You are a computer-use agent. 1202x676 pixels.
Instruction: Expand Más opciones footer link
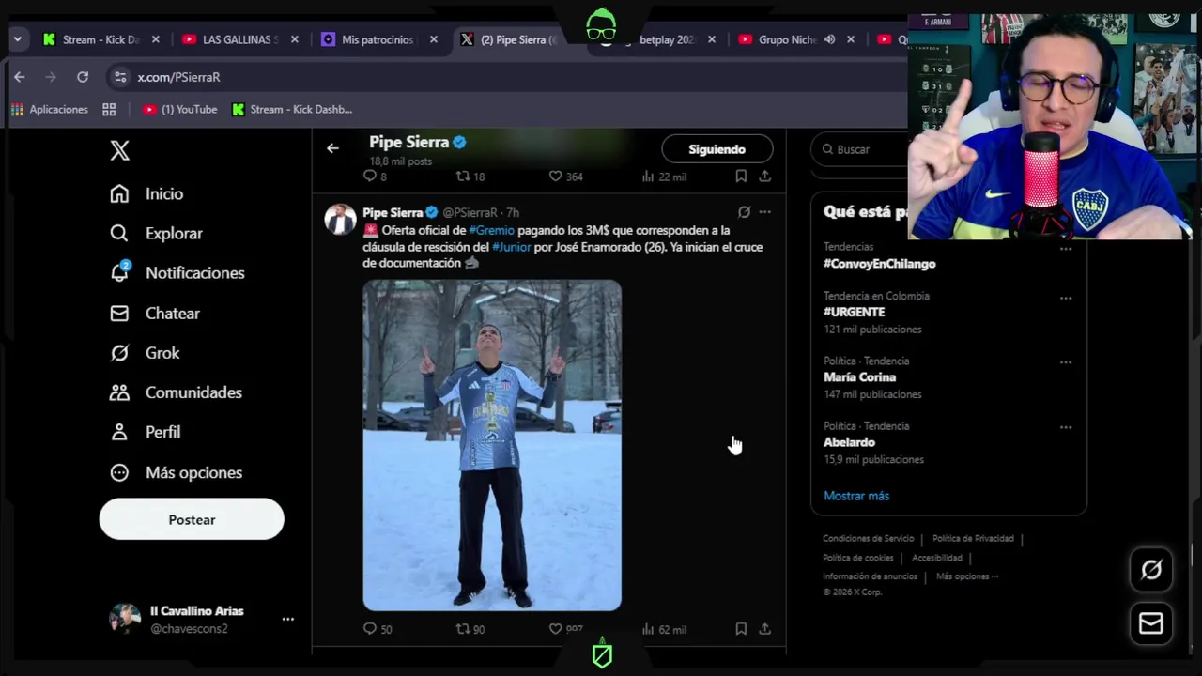(x=967, y=576)
